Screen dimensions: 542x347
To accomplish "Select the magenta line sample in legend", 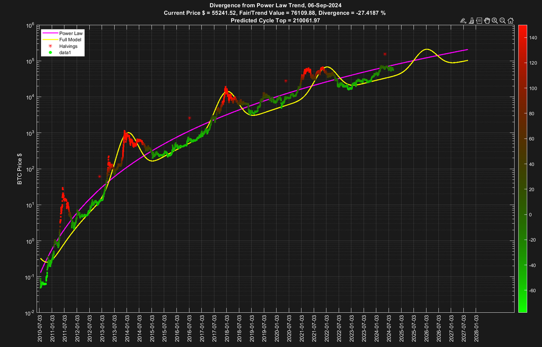I will (x=50, y=33).
